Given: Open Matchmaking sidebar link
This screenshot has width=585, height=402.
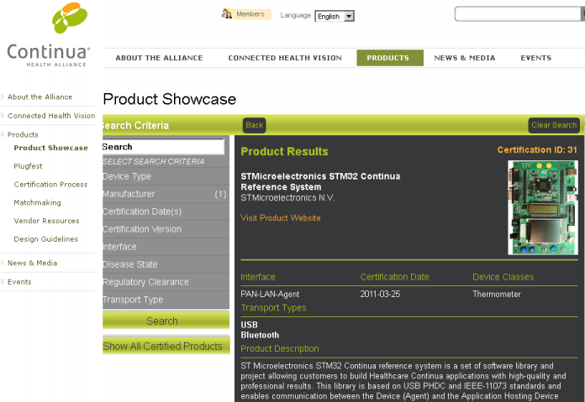Looking at the screenshot, I should point(37,202).
